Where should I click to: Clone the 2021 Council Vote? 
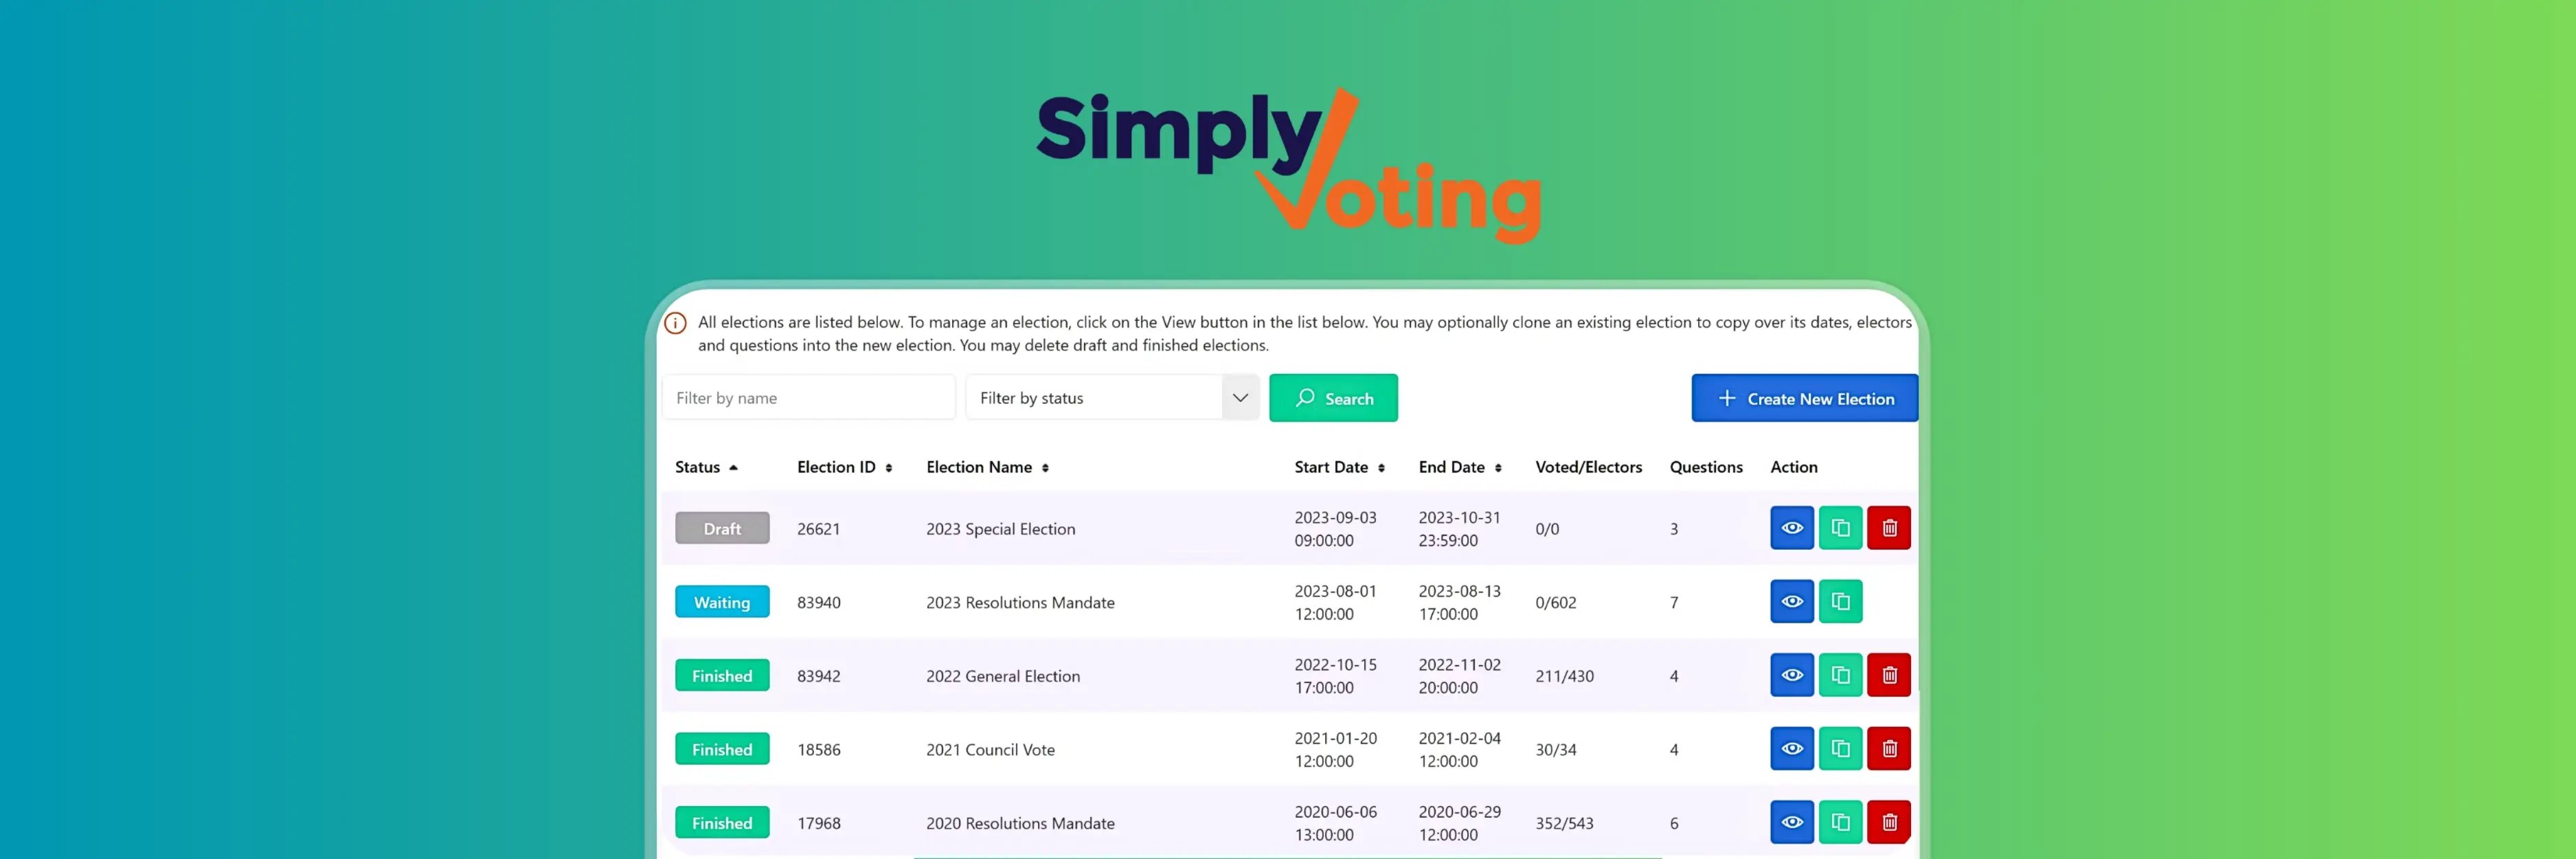pos(1840,748)
